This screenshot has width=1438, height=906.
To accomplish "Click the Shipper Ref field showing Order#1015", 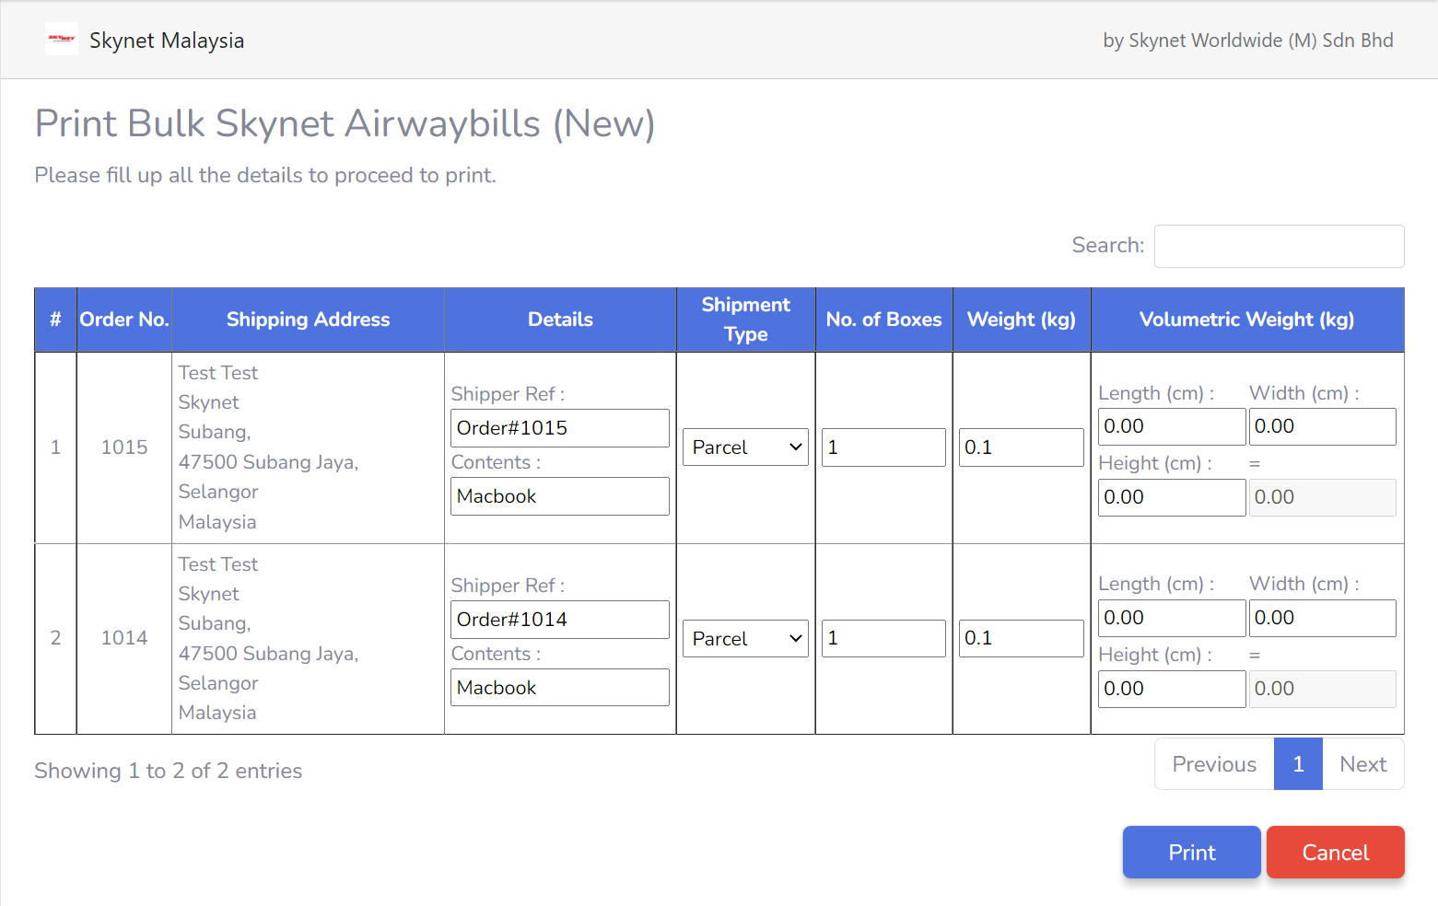I will coord(559,427).
